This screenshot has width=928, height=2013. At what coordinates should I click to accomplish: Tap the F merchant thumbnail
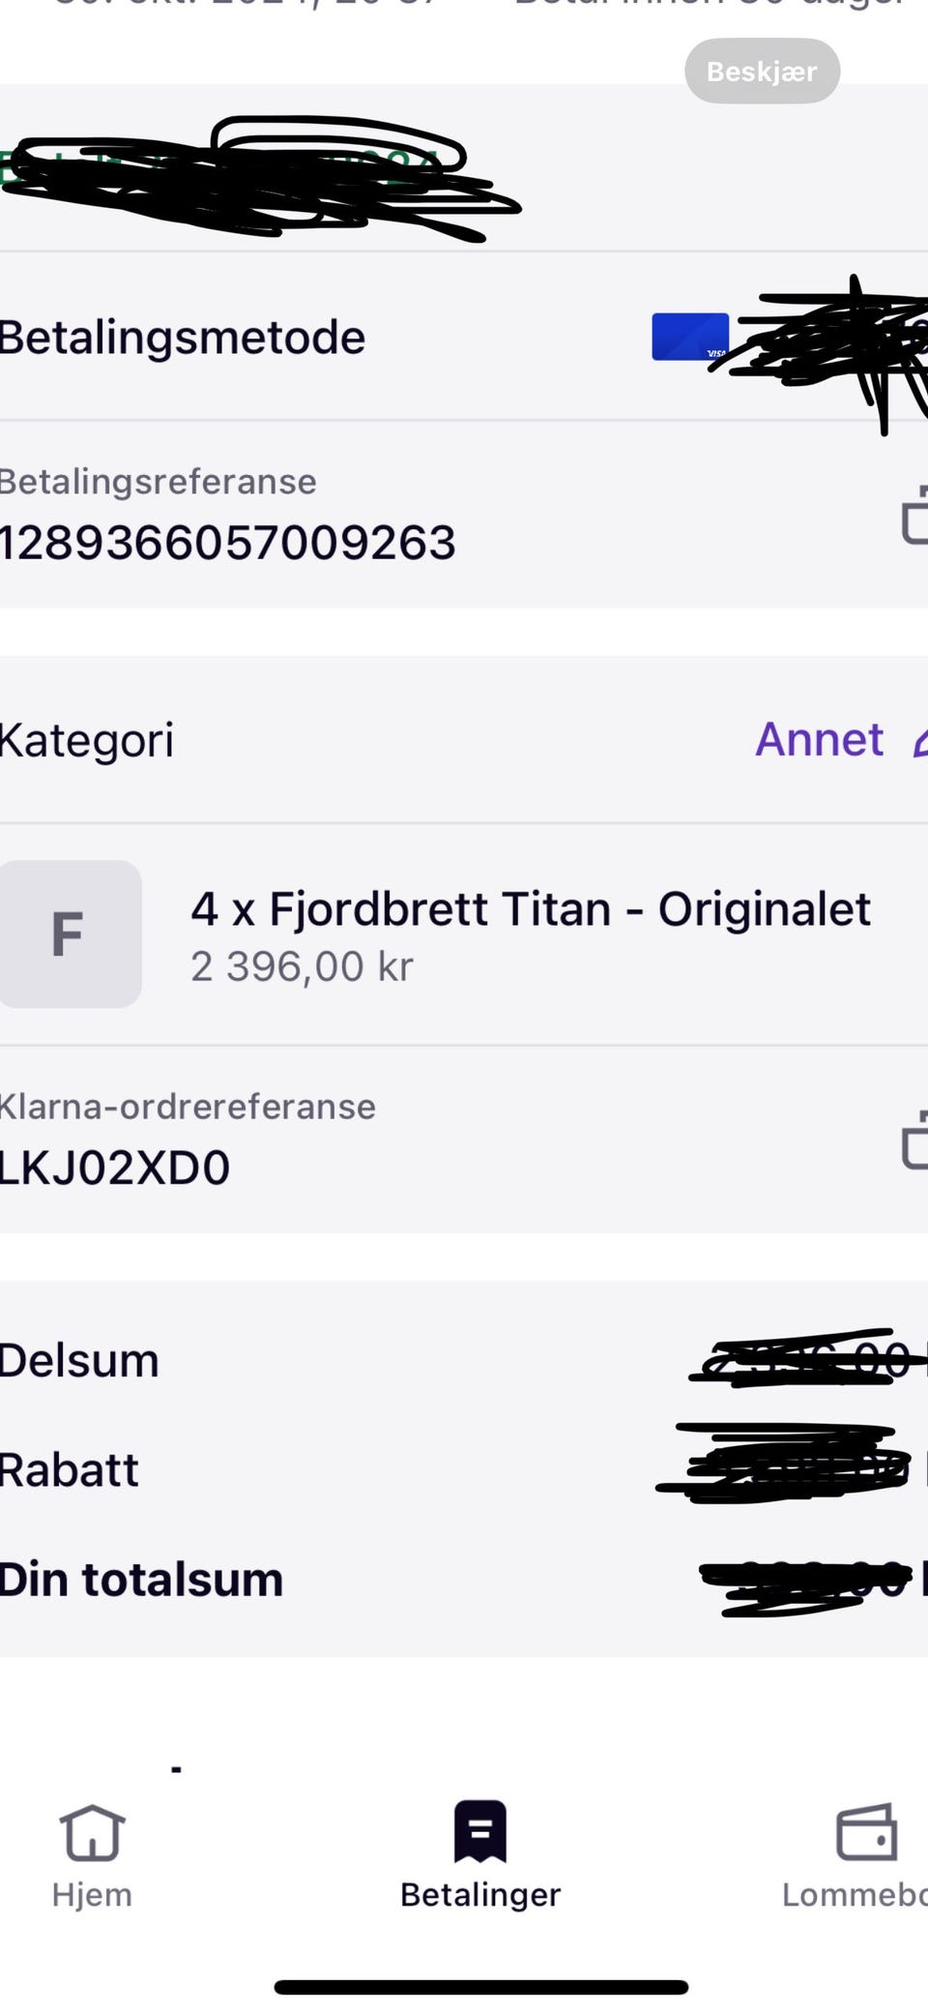click(70, 934)
